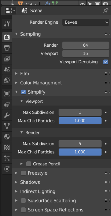Image resolution: width=111 pixels, height=216 pixels.
Task: Uncheck the Simplify checkbox
Action: click(23, 92)
